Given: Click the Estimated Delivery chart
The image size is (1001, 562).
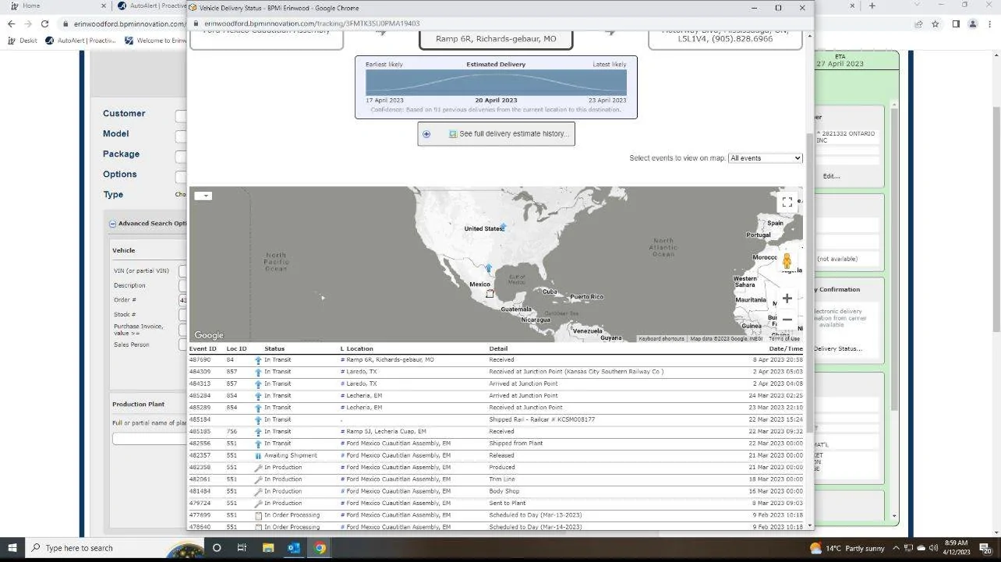Looking at the screenshot, I should coord(496,83).
